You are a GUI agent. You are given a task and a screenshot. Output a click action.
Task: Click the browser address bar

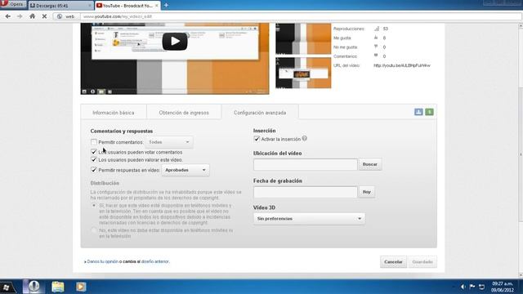[x=300, y=16]
